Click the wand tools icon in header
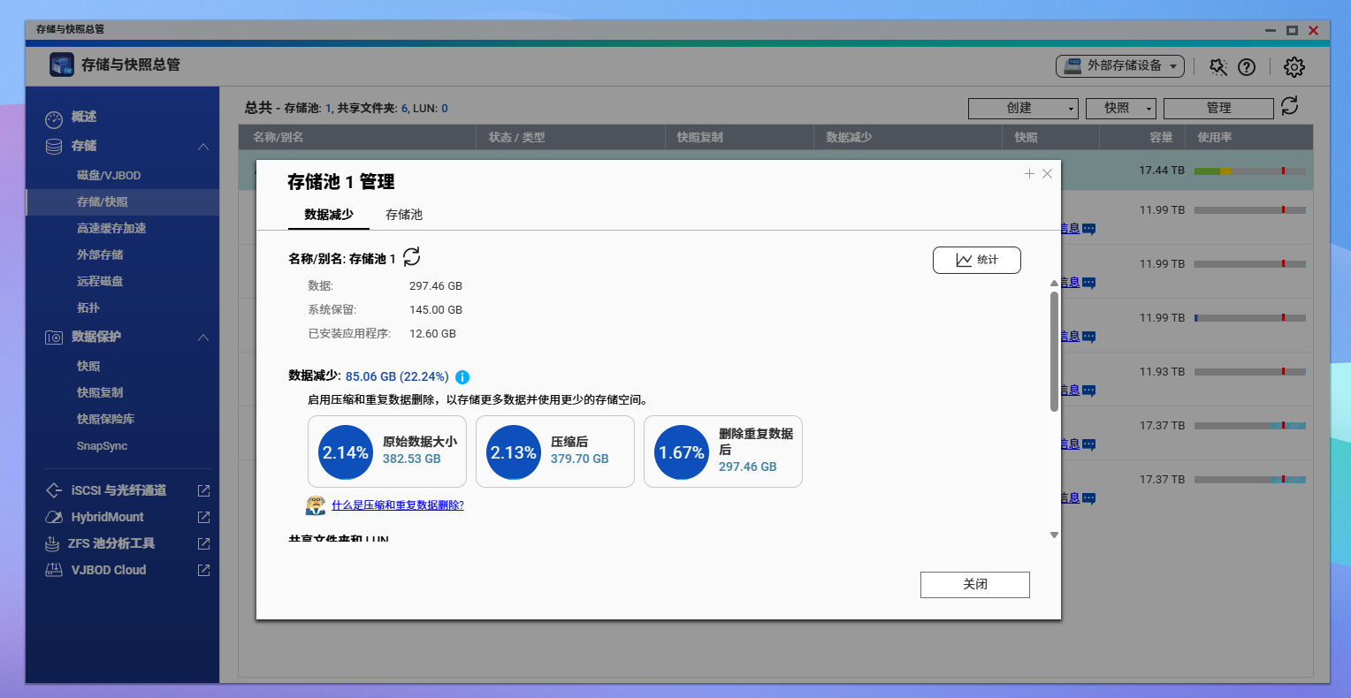This screenshot has width=1351, height=698. (x=1218, y=66)
